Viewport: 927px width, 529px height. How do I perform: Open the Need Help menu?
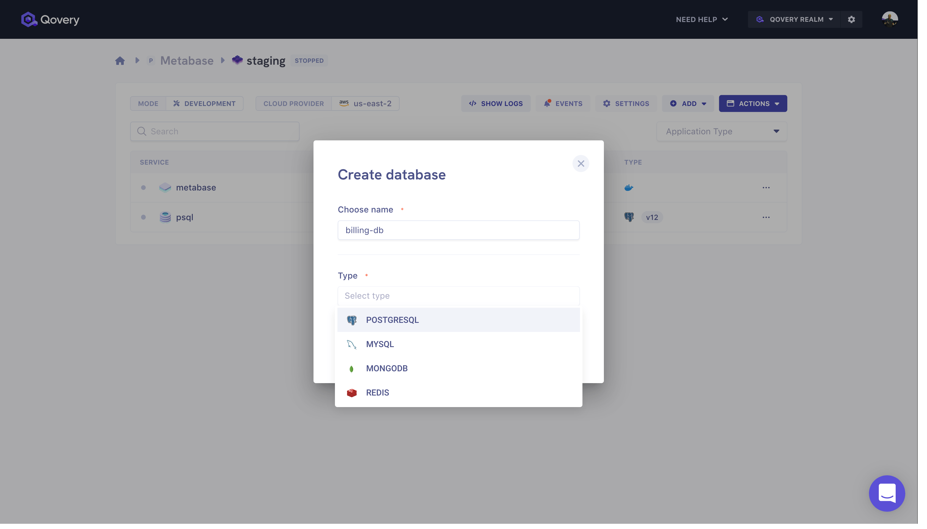click(x=702, y=19)
